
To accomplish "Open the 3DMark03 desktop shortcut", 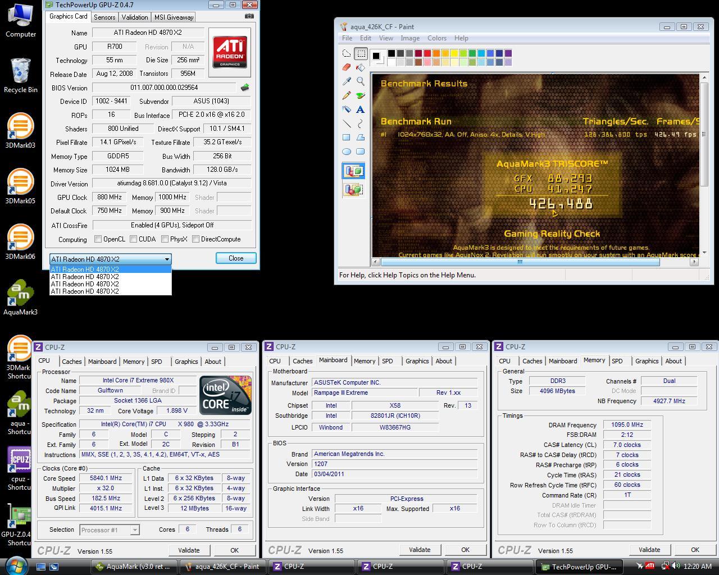I will [x=20, y=131].
